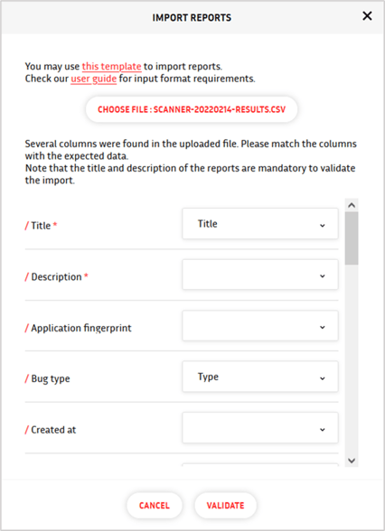The width and height of the screenshot is (385, 531).
Task: Click the chevron arrow in Title dropdown
Action: pyautogui.click(x=323, y=226)
